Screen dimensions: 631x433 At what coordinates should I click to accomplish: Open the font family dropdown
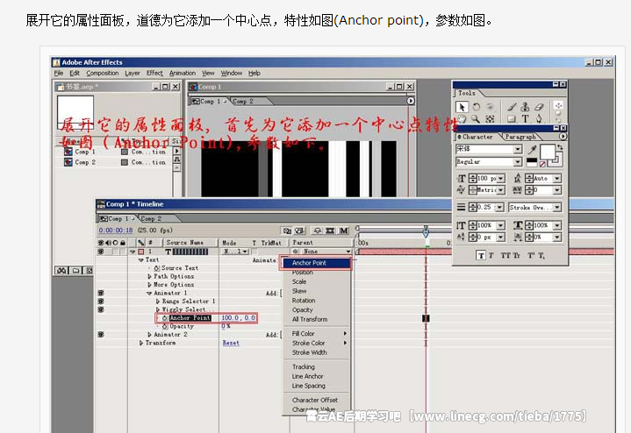pos(518,149)
